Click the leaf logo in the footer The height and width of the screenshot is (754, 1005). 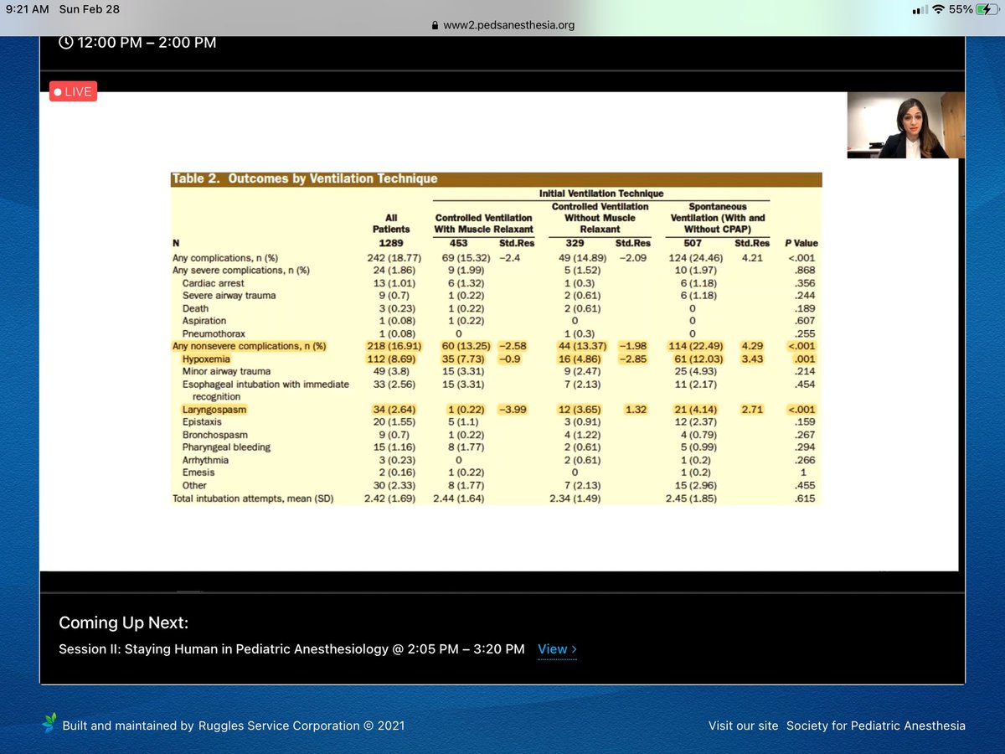(x=49, y=725)
